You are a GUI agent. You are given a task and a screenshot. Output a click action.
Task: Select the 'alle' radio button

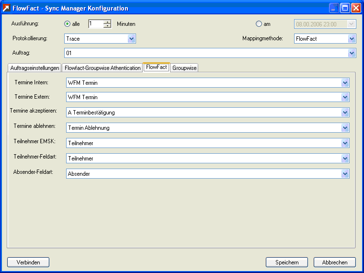click(68, 24)
